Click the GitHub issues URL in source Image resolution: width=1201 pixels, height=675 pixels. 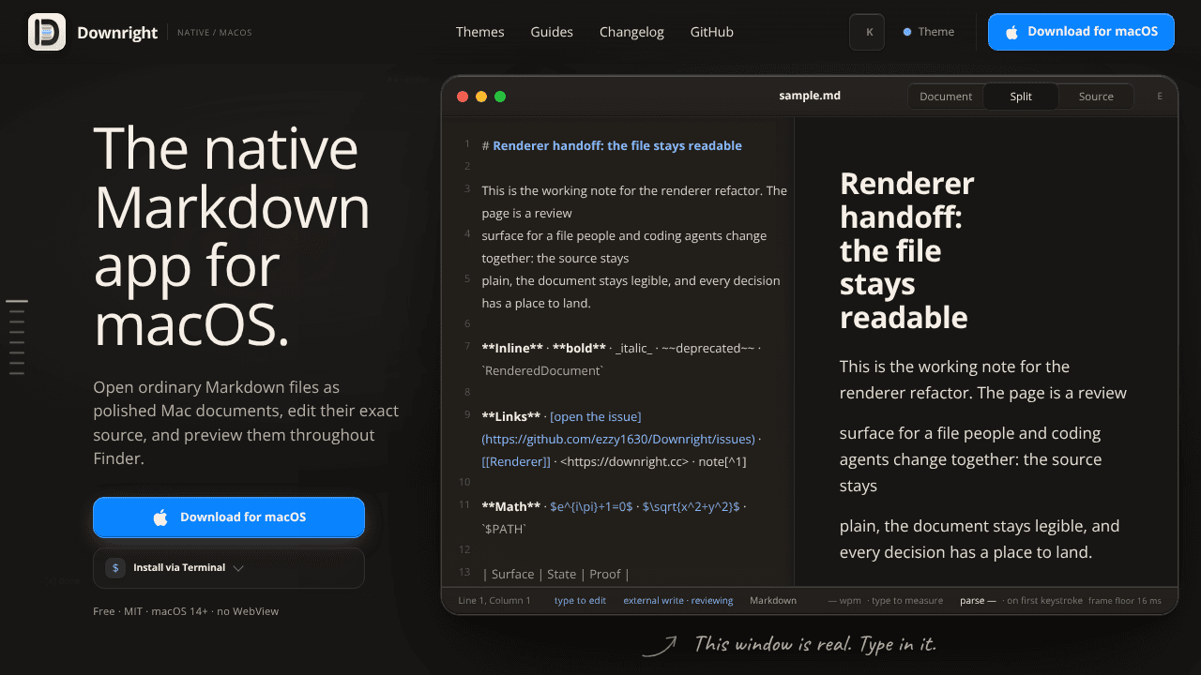click(x=618, y=439)
